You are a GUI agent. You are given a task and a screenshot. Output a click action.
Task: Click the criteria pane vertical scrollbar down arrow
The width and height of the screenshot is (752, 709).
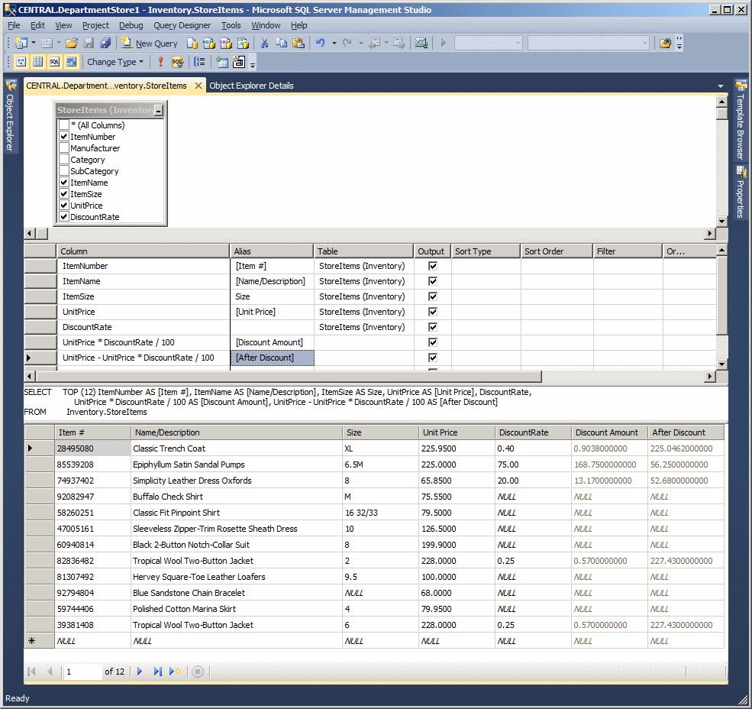(721, 364)
